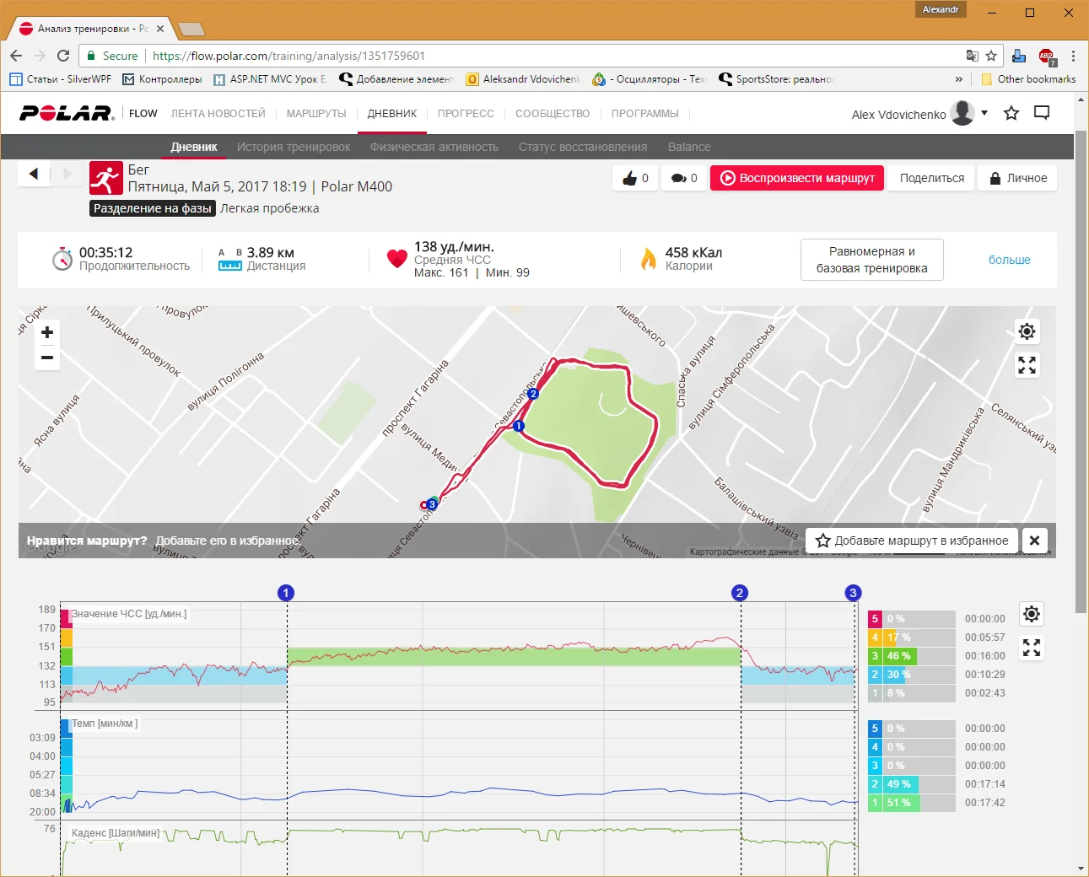
Task: Click the thumbs-up like button
Action: pos(634,178)
